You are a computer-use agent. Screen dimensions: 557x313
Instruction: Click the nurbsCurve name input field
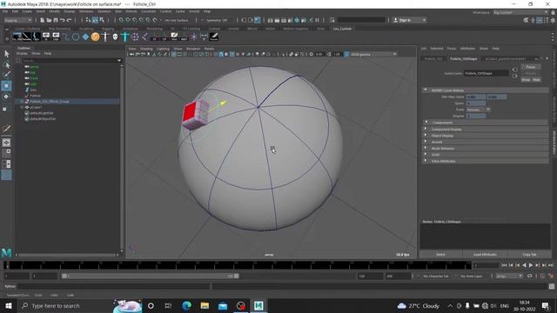coord(487,73)
